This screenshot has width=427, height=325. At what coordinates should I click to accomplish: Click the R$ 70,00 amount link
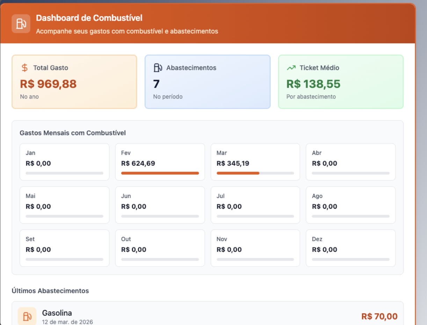click(x=379, y=316)
